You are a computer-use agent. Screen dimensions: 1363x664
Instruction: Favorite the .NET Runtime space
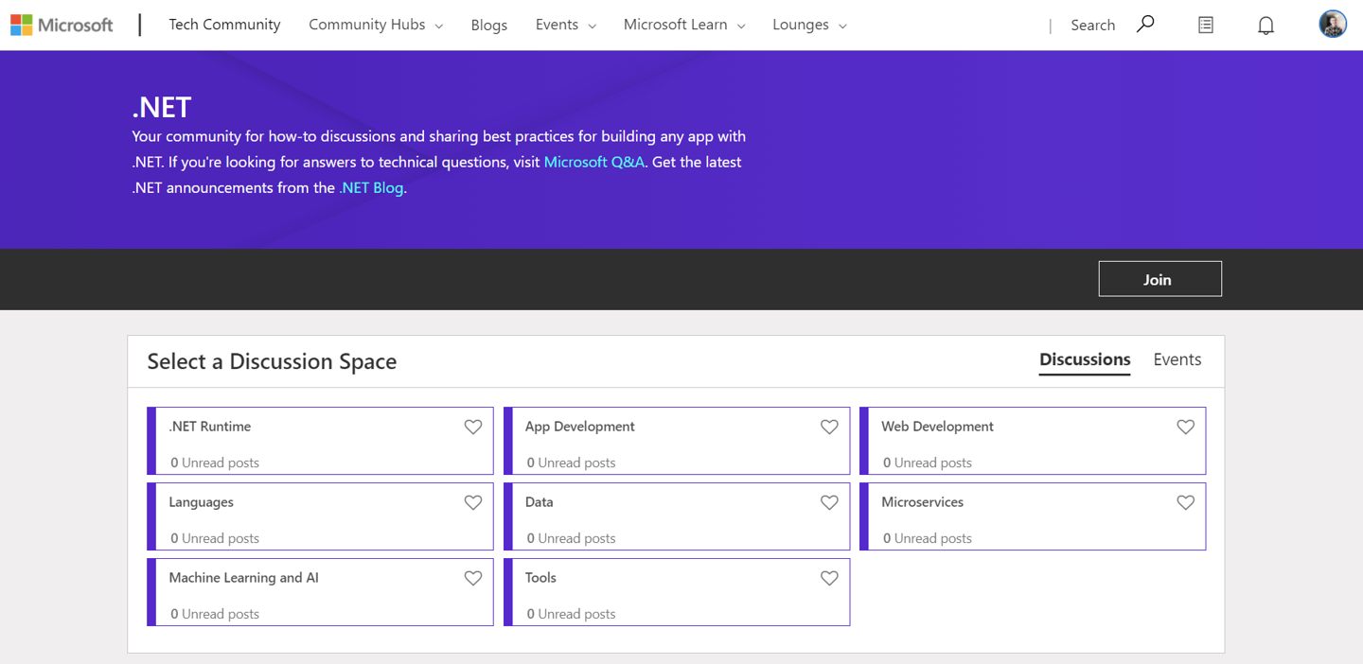(473, 427)
